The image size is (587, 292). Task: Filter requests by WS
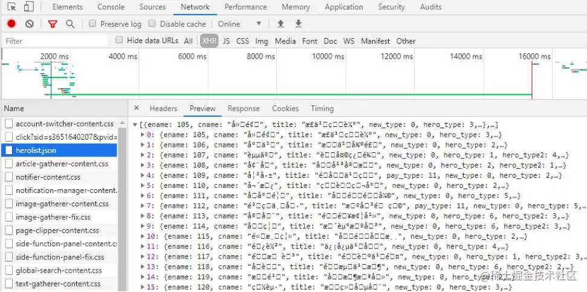pyautogui.click(x=349, y=41)
